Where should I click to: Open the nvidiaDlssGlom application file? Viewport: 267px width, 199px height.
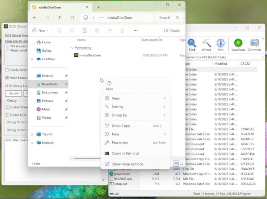click(x=90, y=55)
